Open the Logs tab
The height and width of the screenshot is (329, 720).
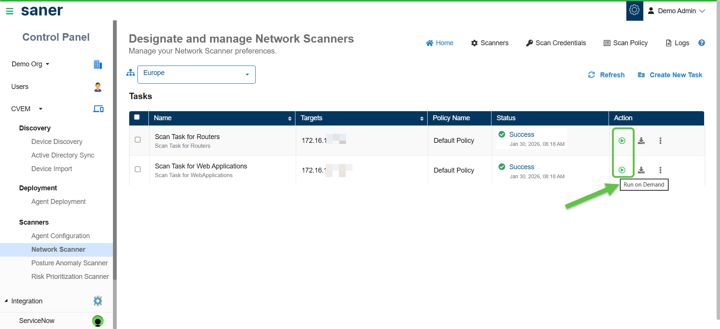click(x=677, y=43)
